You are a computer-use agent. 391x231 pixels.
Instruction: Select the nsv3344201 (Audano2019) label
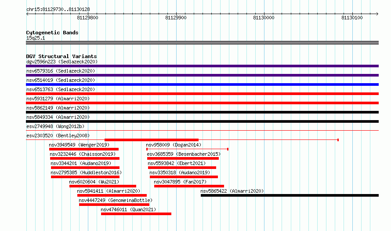pyautogui.click(x=81, y=163)
